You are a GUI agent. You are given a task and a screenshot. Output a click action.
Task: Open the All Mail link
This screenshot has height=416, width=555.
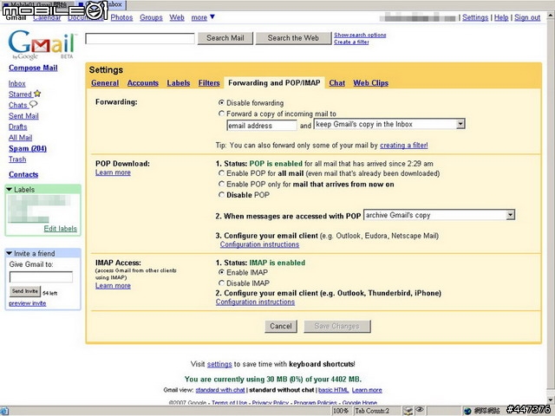20,138
